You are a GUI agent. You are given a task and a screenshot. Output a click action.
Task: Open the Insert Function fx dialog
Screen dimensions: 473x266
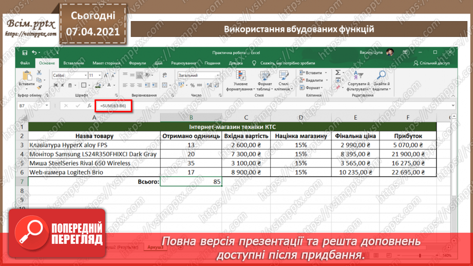[x=89, y=106]
